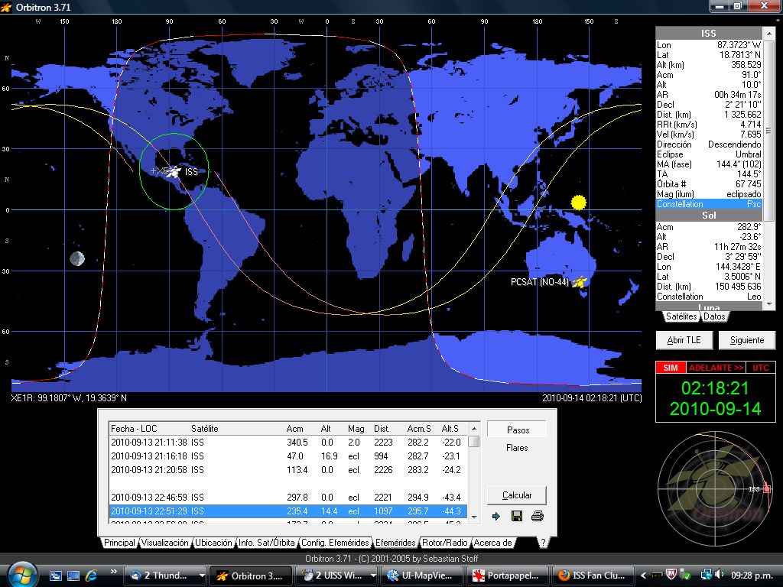Click the Orbitron taskbar button
This screenshot has height=587, width=783.
[250, 576]
